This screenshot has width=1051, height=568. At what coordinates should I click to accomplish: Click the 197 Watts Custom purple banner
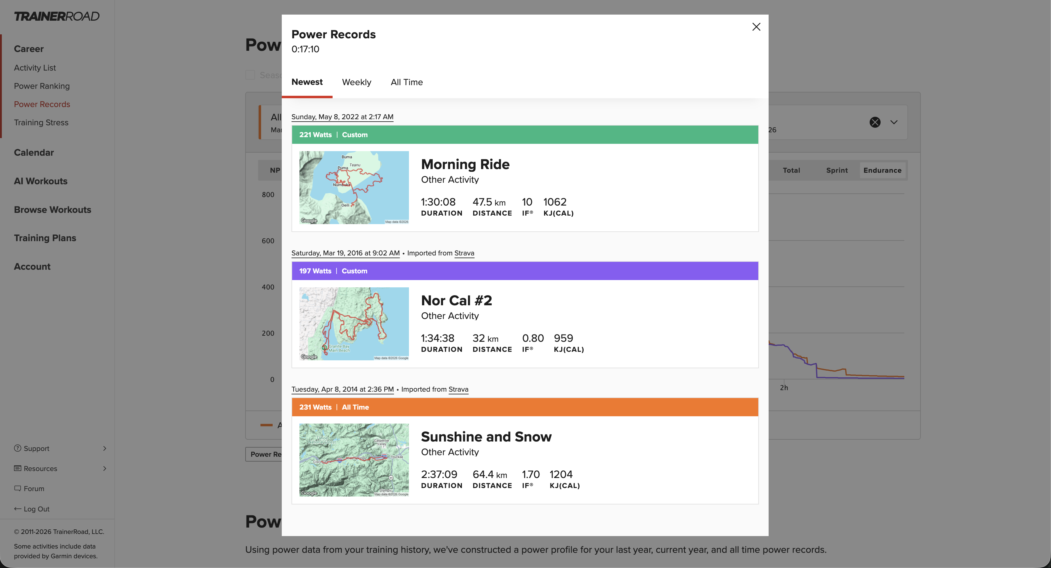(x=525, y=271)
